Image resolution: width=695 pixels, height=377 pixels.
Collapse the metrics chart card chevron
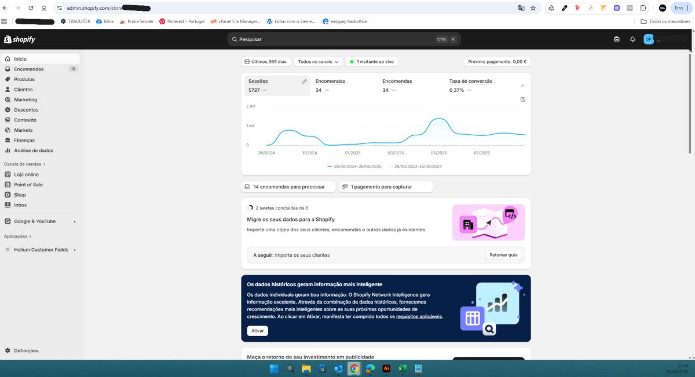(522, 86)
